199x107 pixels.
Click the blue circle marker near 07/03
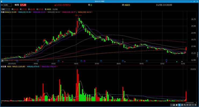tap(101, 61)
